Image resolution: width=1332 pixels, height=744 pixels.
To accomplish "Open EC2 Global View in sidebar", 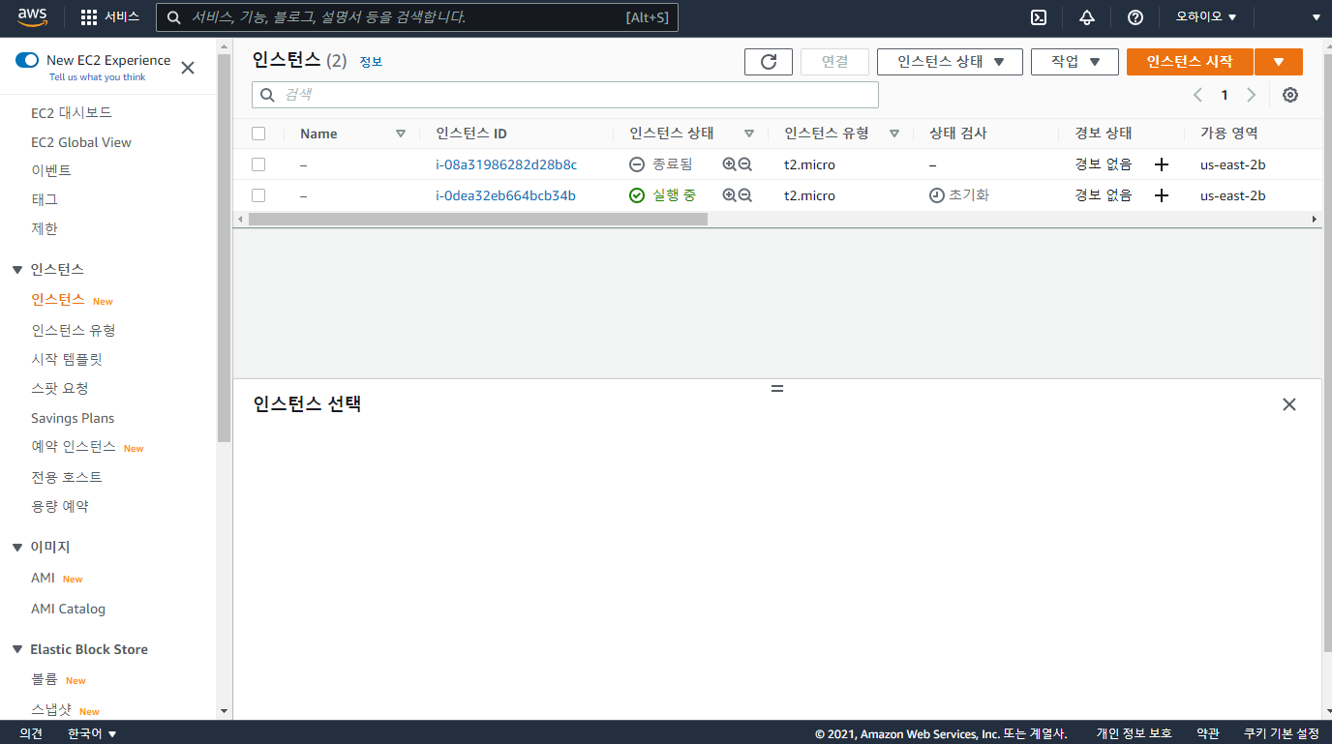I will pyautogui.click(x=81, y=142).
